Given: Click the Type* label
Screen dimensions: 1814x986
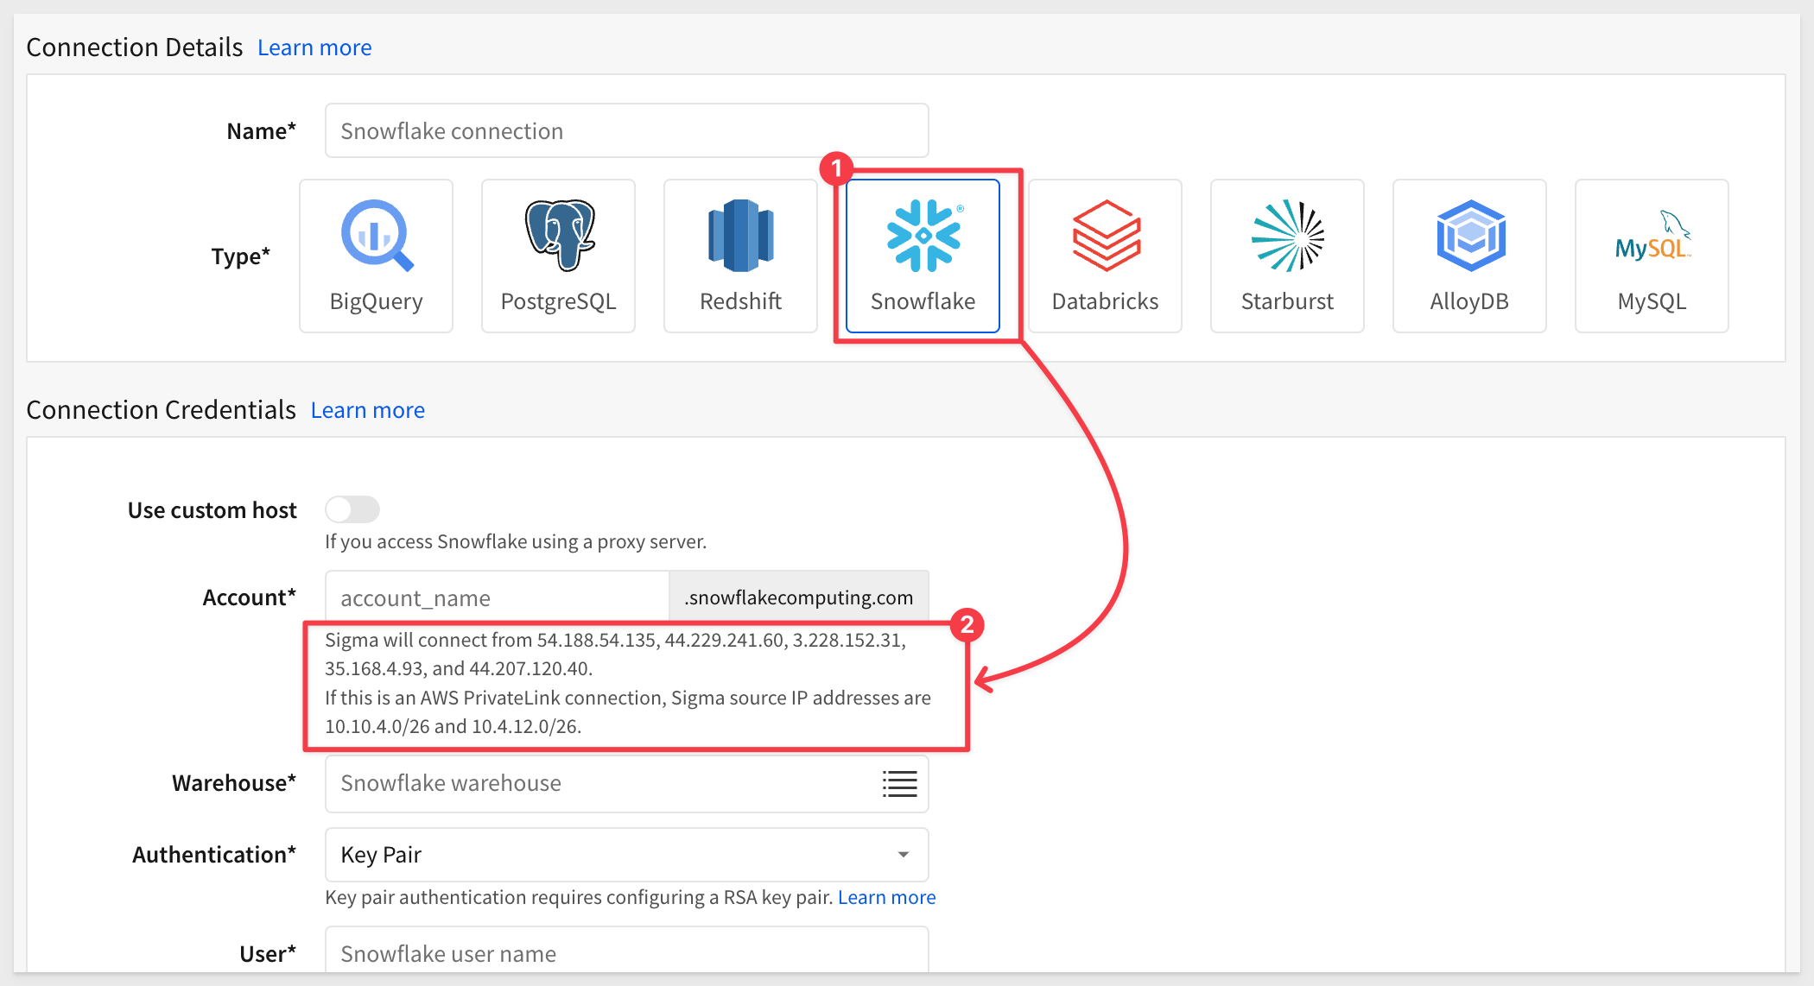Looking at the screenshot, I should pos(241,256).
